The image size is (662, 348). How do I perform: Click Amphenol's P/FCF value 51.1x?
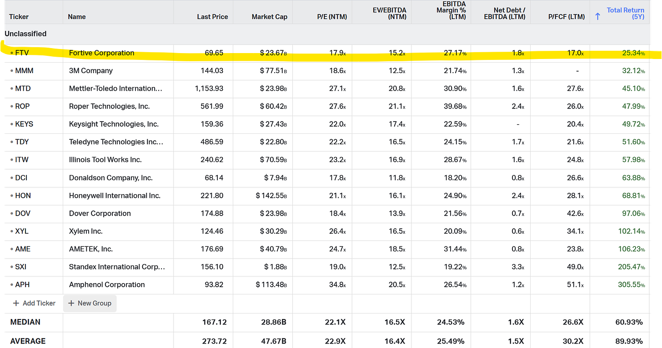click(575, 284)
